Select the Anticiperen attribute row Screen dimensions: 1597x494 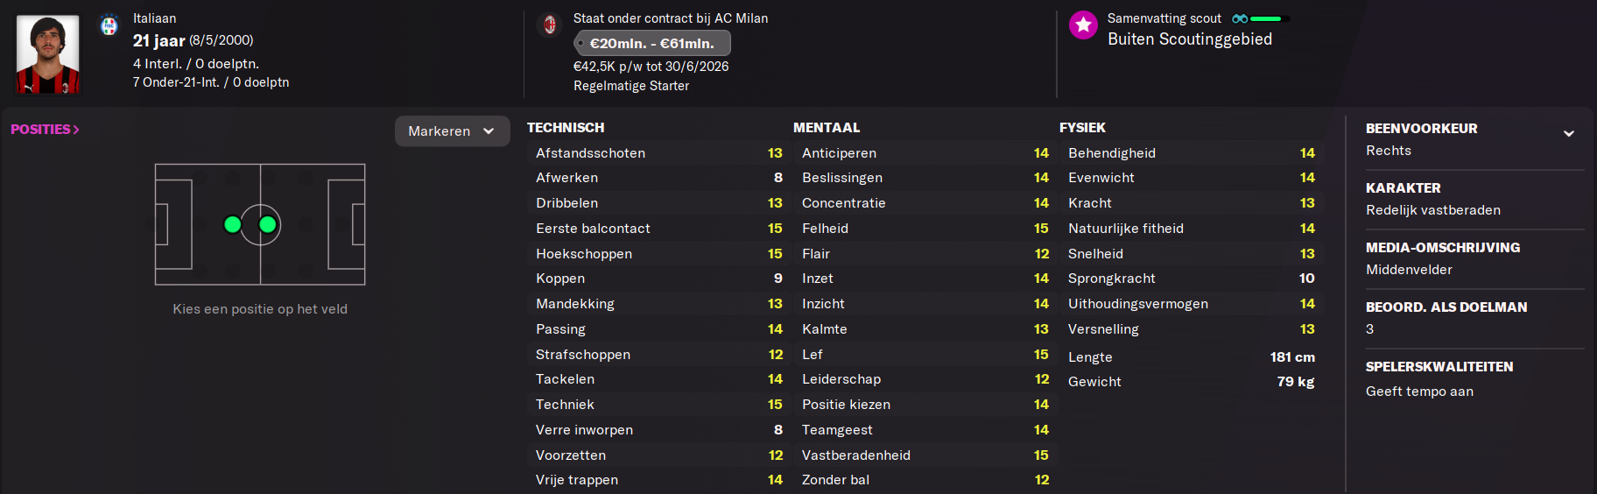(x=925, y=152)
